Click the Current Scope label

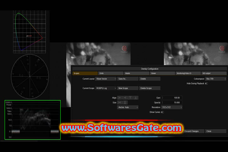click(x=88, y=88)
